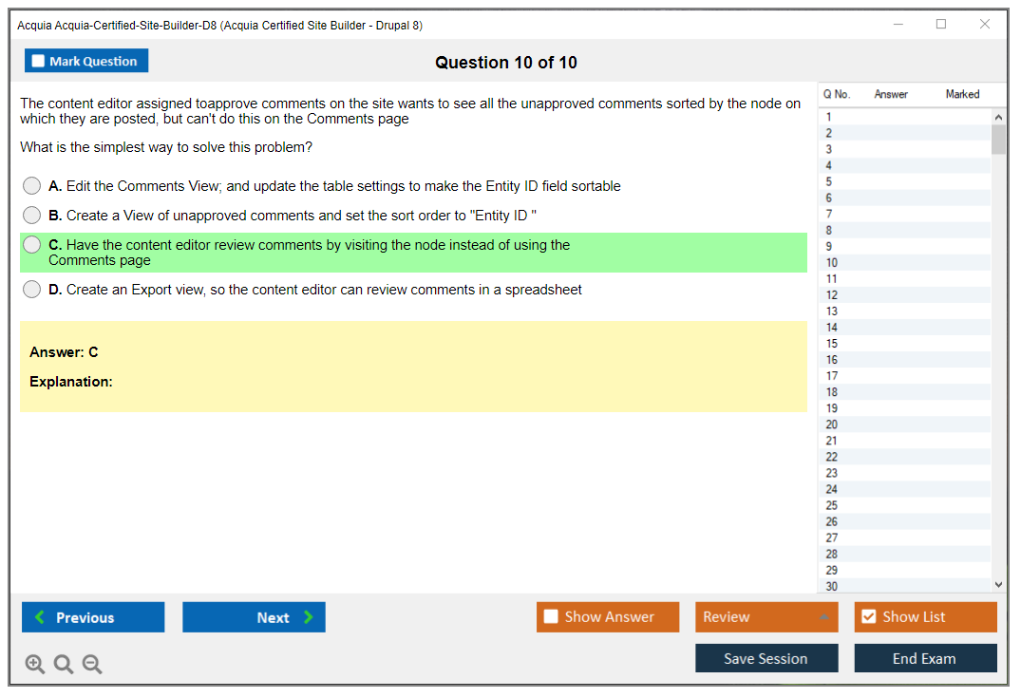Click the zoom in magnifier icon

pyautogui.click(x=35, y=664)
